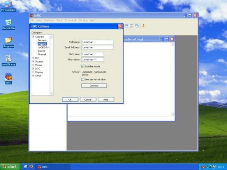Open the Commands menu in mIRC
Image resolution: width=227 pixels, height=170 pixels.
71,20
